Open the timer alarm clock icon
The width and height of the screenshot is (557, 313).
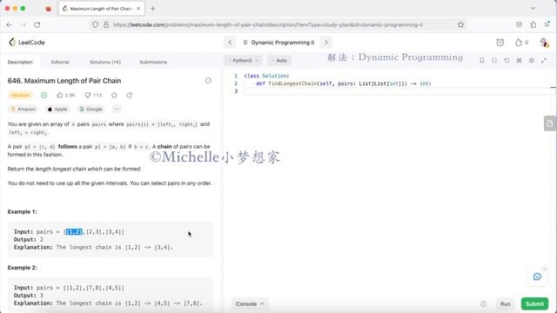click(x=500, y=43)
